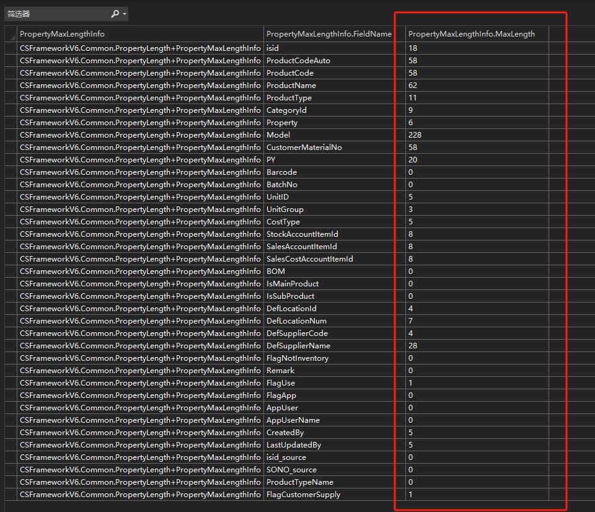Screen dimensions: 595x512
Task: Select the ProductName field name cell
Action: coord(291,86)
